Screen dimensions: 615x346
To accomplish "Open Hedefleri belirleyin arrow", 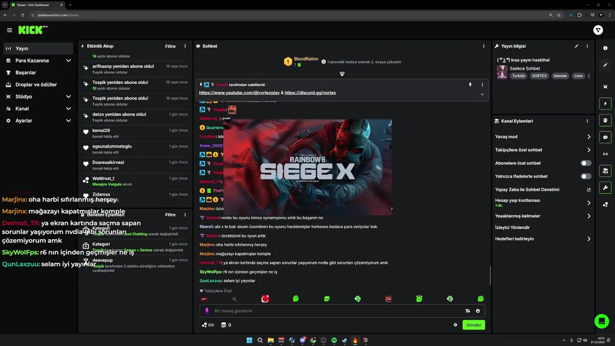I will 589,239.
